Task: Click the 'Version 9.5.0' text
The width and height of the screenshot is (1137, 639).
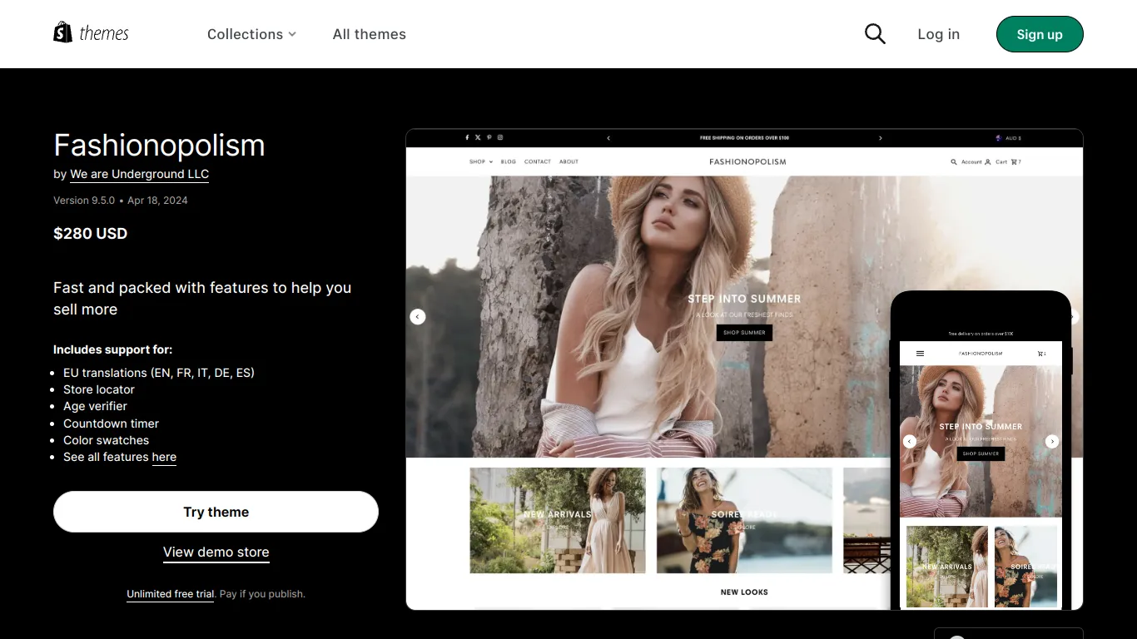Action: tap(84, 201)
